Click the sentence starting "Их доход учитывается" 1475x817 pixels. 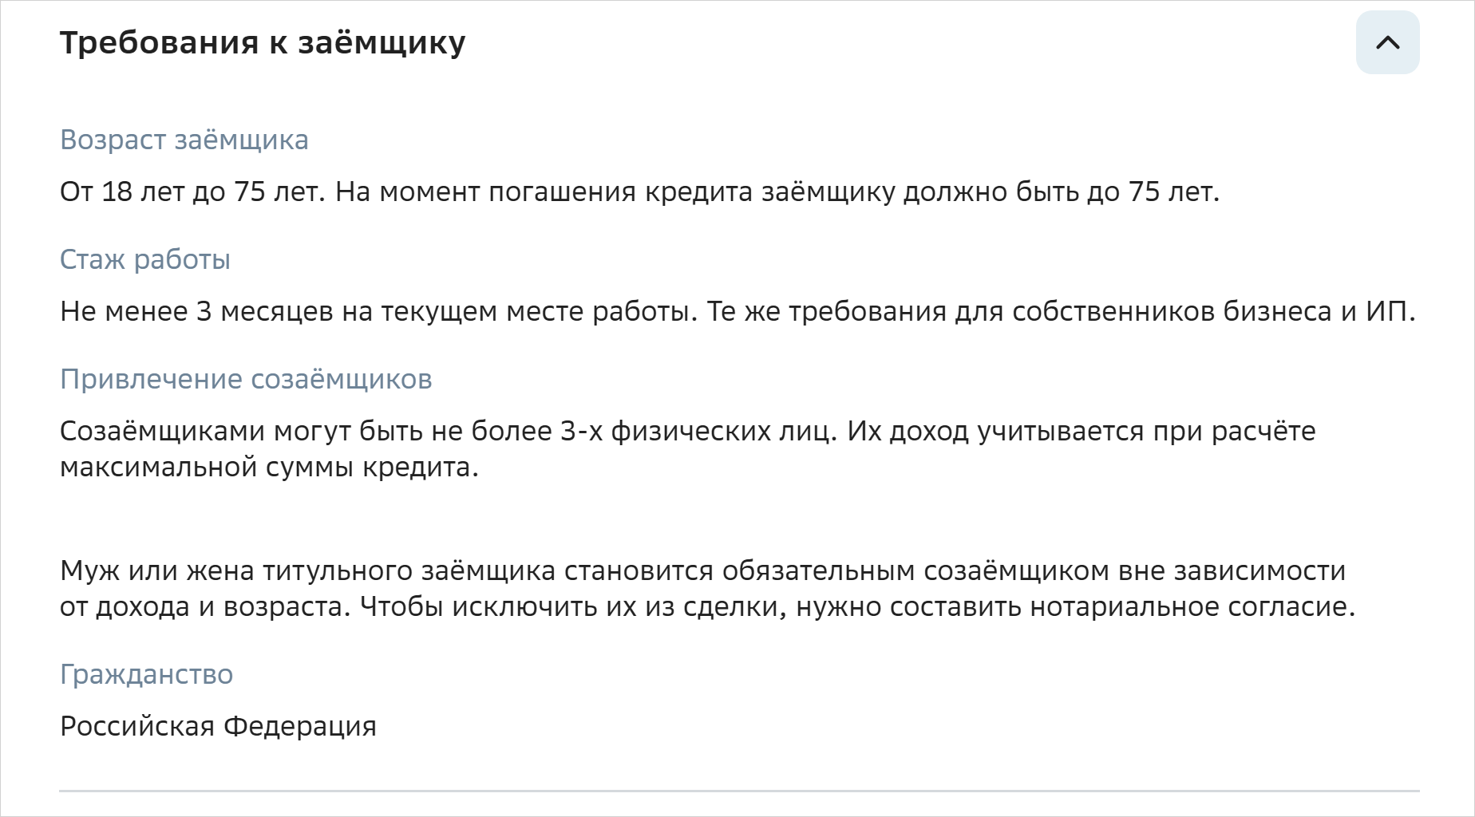click(1081, 431)
